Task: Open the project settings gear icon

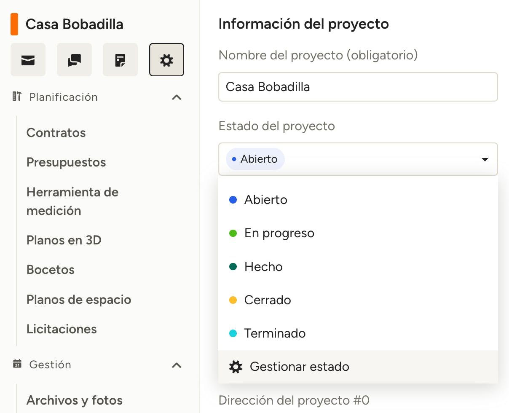Action: click(166, 60)
